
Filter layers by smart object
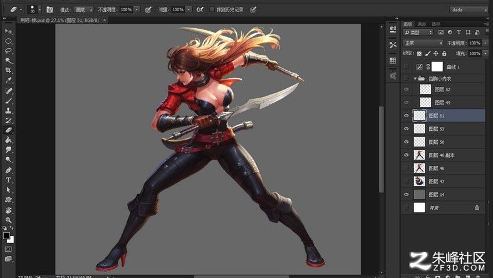pyautogui.click(x=477, y=33)
